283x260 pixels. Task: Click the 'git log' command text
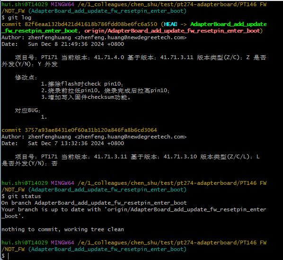click(19, 17)
